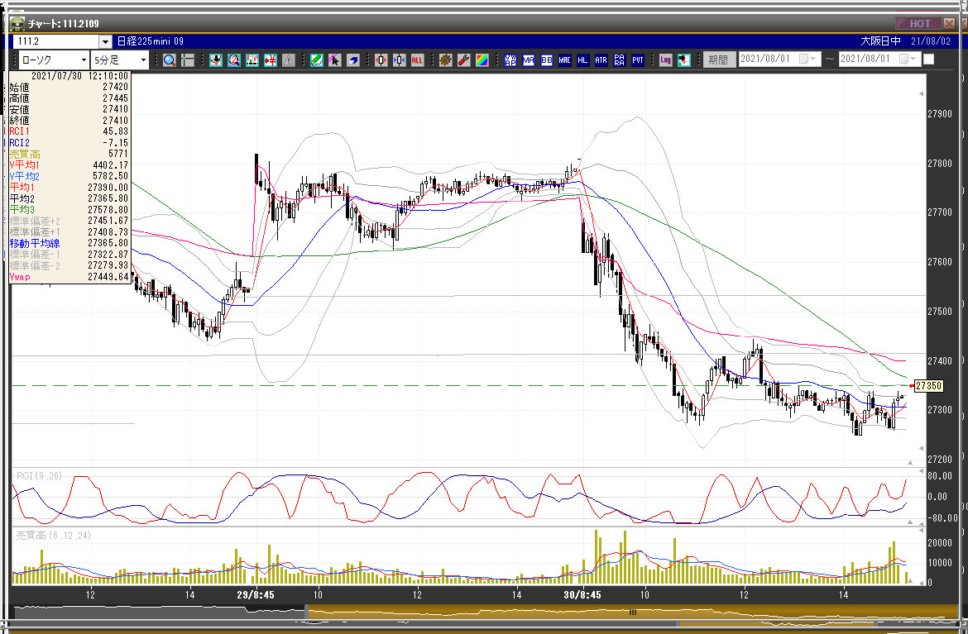
Task: Click the red bar-chart toolbar icon
Action: 252,60
